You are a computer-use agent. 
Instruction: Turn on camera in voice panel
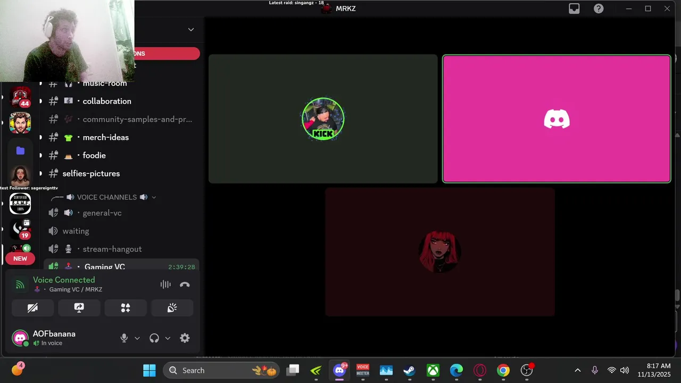[x=32, y=308]
